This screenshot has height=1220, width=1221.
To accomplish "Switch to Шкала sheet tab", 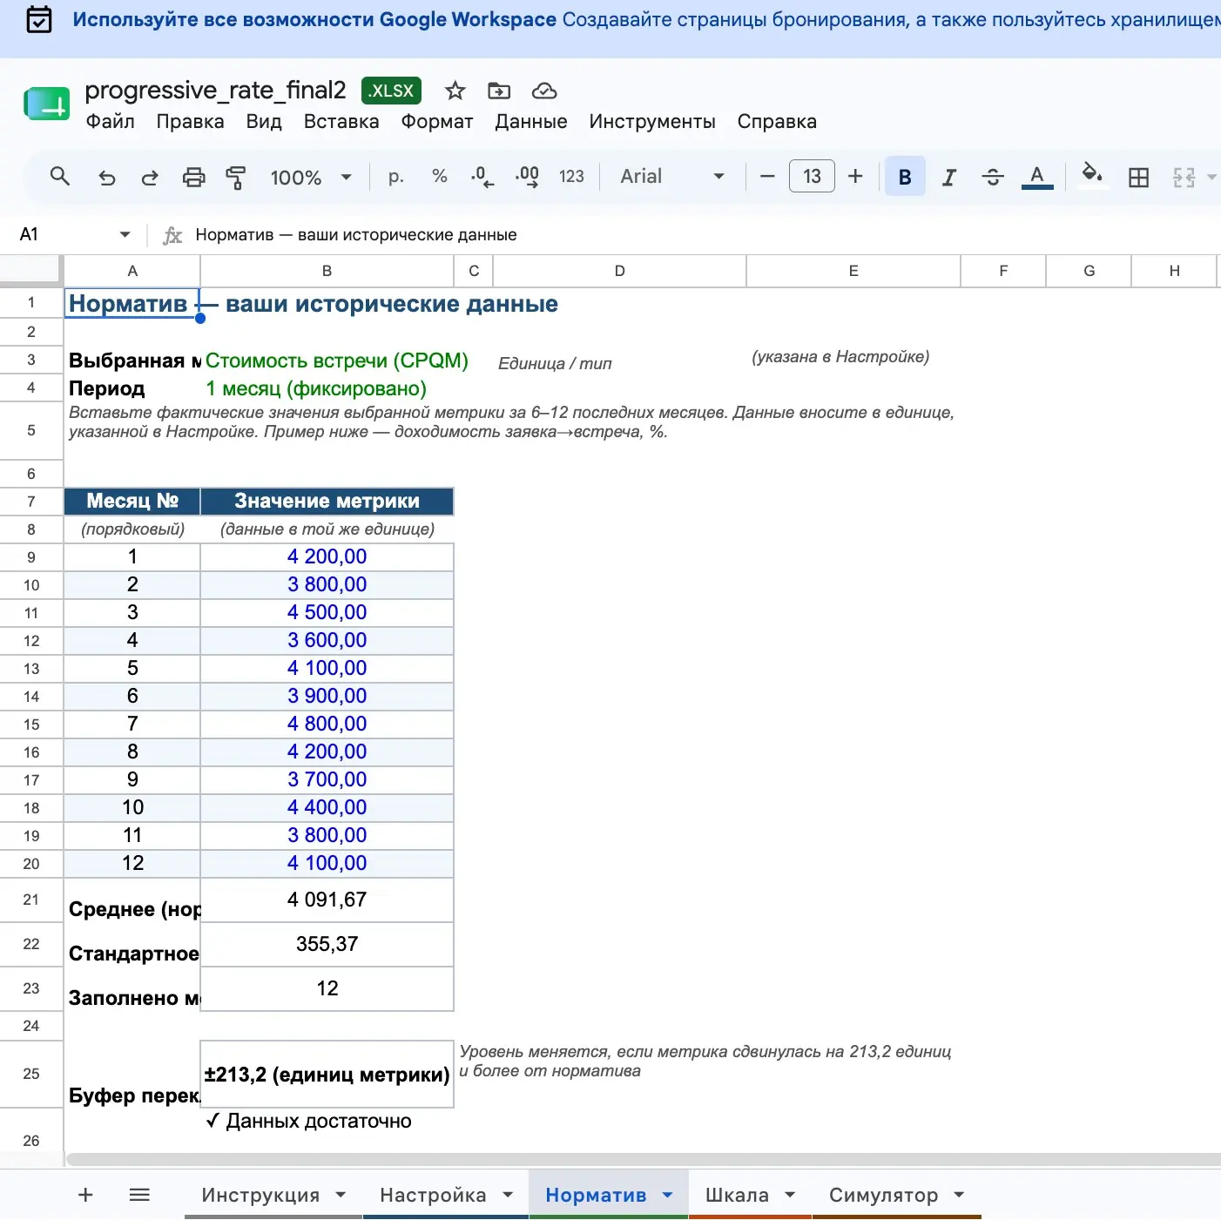I will pyautogui.click(x=737, y=1195).
